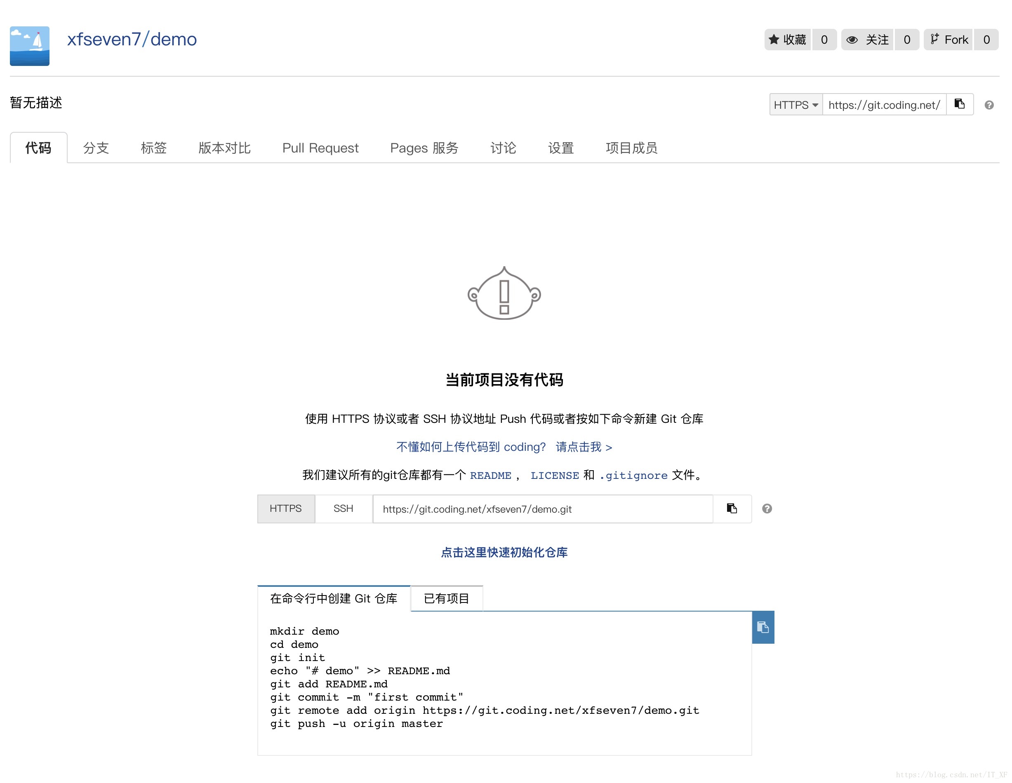Open the HTTPS protocol dropdown at top right

click(796, 105)
